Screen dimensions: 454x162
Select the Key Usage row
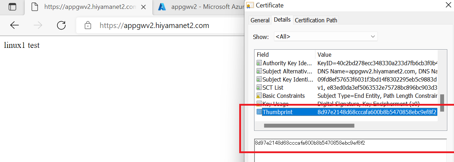(347, 104)
